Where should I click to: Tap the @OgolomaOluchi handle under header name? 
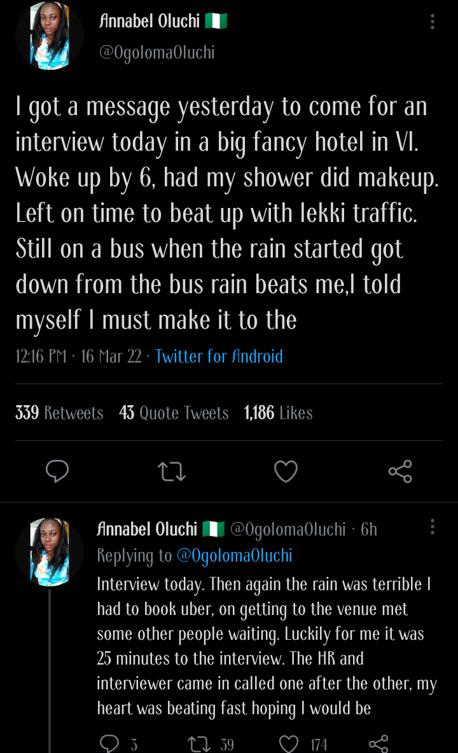156,52
